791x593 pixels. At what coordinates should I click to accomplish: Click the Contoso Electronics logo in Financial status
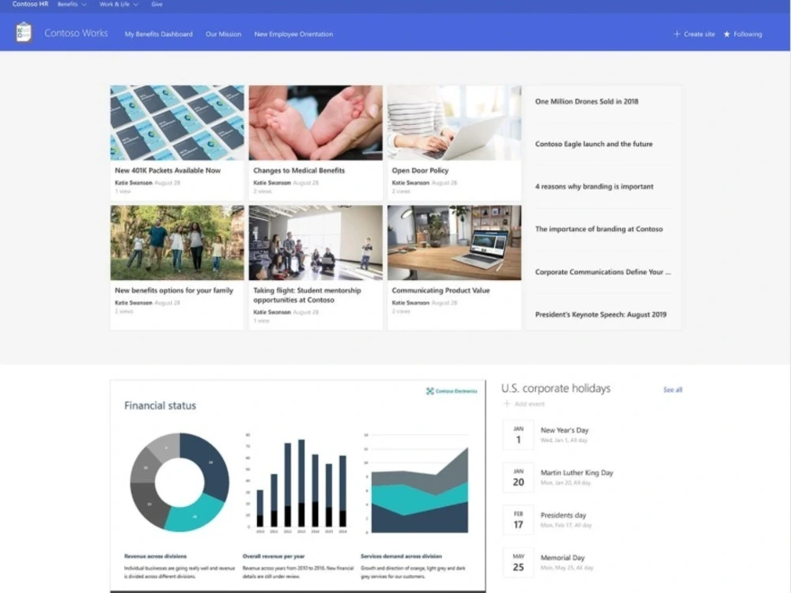pyautogui.click(x=452, y=391)
